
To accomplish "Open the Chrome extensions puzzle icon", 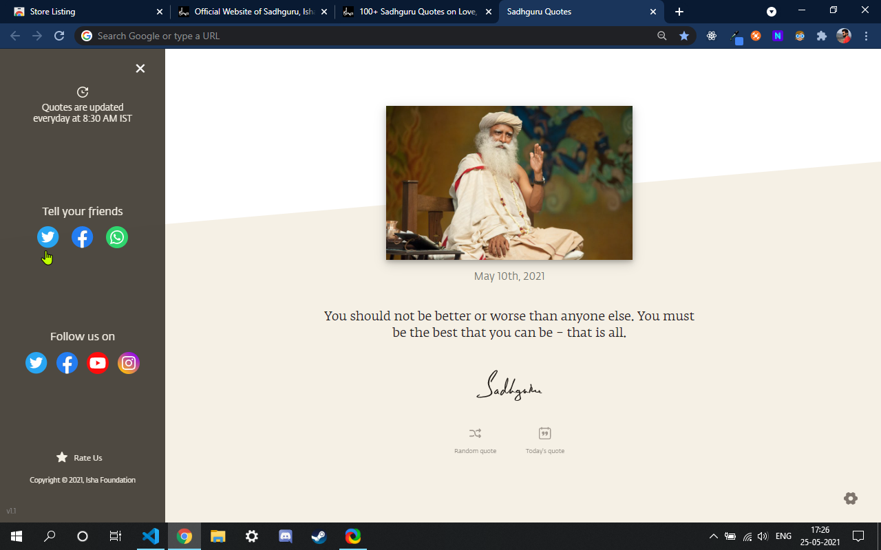I will pyautogui.click(x=821, y=35).
